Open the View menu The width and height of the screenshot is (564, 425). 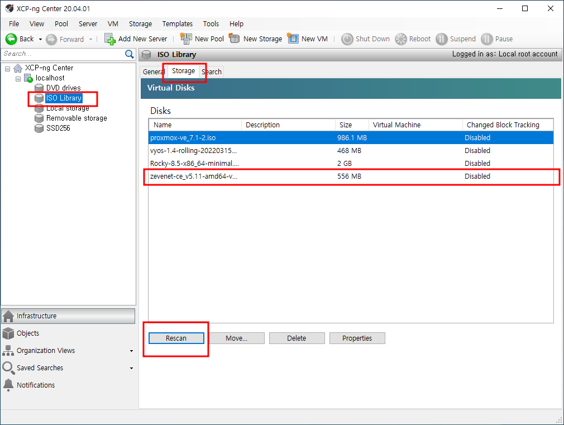[x=37, y=24]
